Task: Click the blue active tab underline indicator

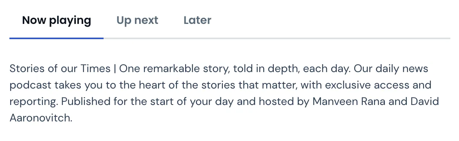Action: tap(56, 38)
